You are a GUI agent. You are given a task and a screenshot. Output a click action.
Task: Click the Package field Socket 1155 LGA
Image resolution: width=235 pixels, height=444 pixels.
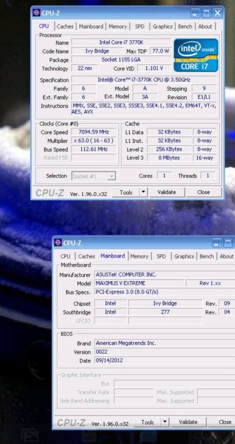121,60
